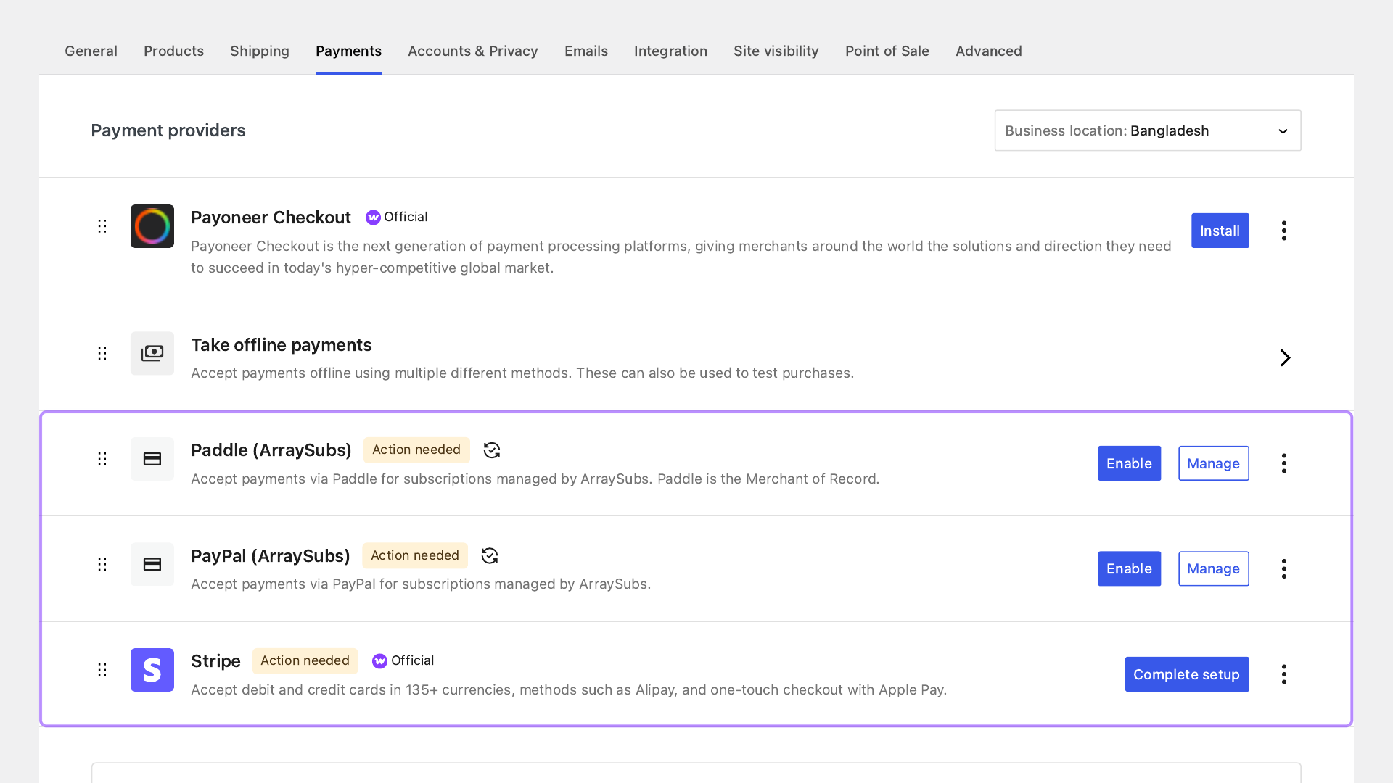
Task: Open Payoneer Checkout more options menu
Action: pyautogui.click(x=1284, y=231)
